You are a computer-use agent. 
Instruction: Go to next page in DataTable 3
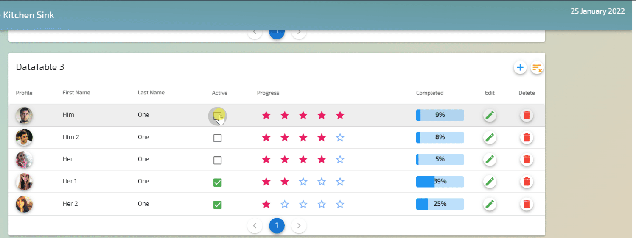click(x=299, y=226)
